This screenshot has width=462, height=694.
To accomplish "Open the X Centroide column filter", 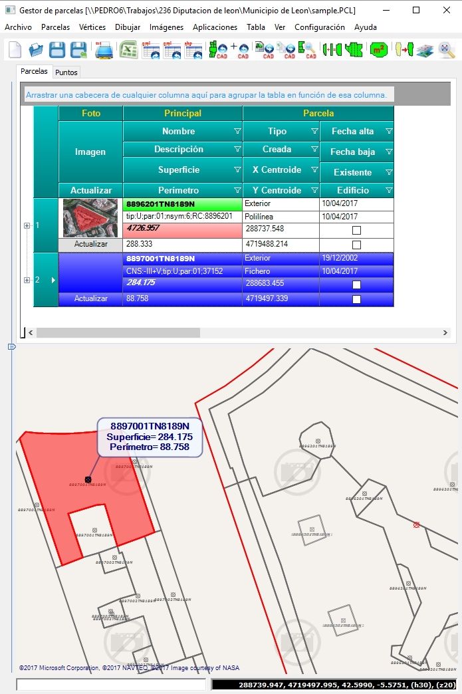I will tap(314, 170).
